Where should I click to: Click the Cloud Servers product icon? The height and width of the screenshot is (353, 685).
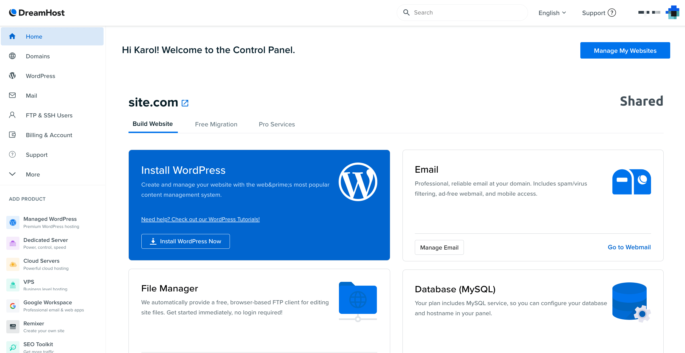(x=13, y=264)
